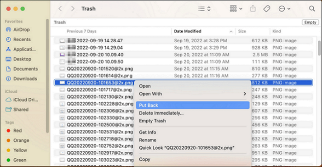Open the More actions ellipsis menu

[x=284, y=9]
